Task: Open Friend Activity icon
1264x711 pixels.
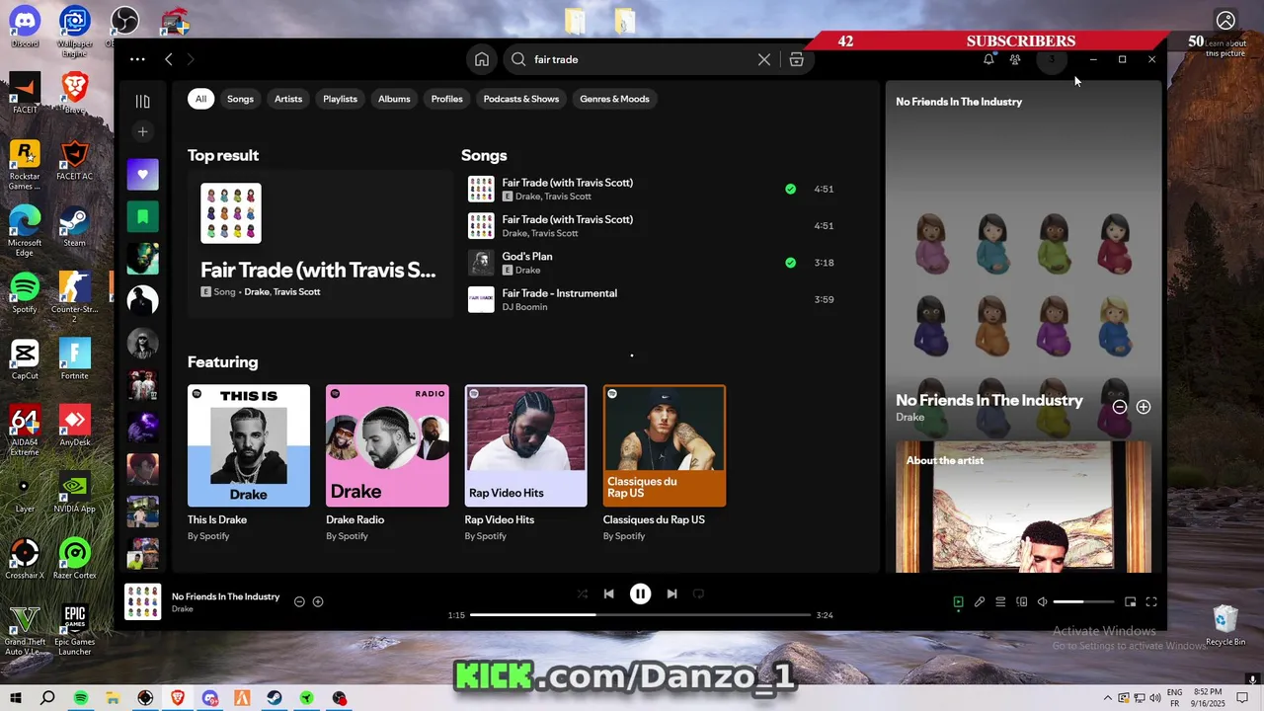Action: [x=1015, y=59]
